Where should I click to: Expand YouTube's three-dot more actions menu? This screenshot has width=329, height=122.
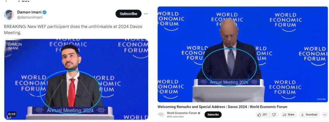[325, 115]
